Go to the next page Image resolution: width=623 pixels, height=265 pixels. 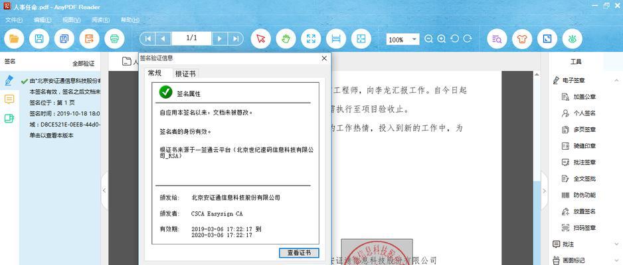pyautogui.click(x=220, y=38)
